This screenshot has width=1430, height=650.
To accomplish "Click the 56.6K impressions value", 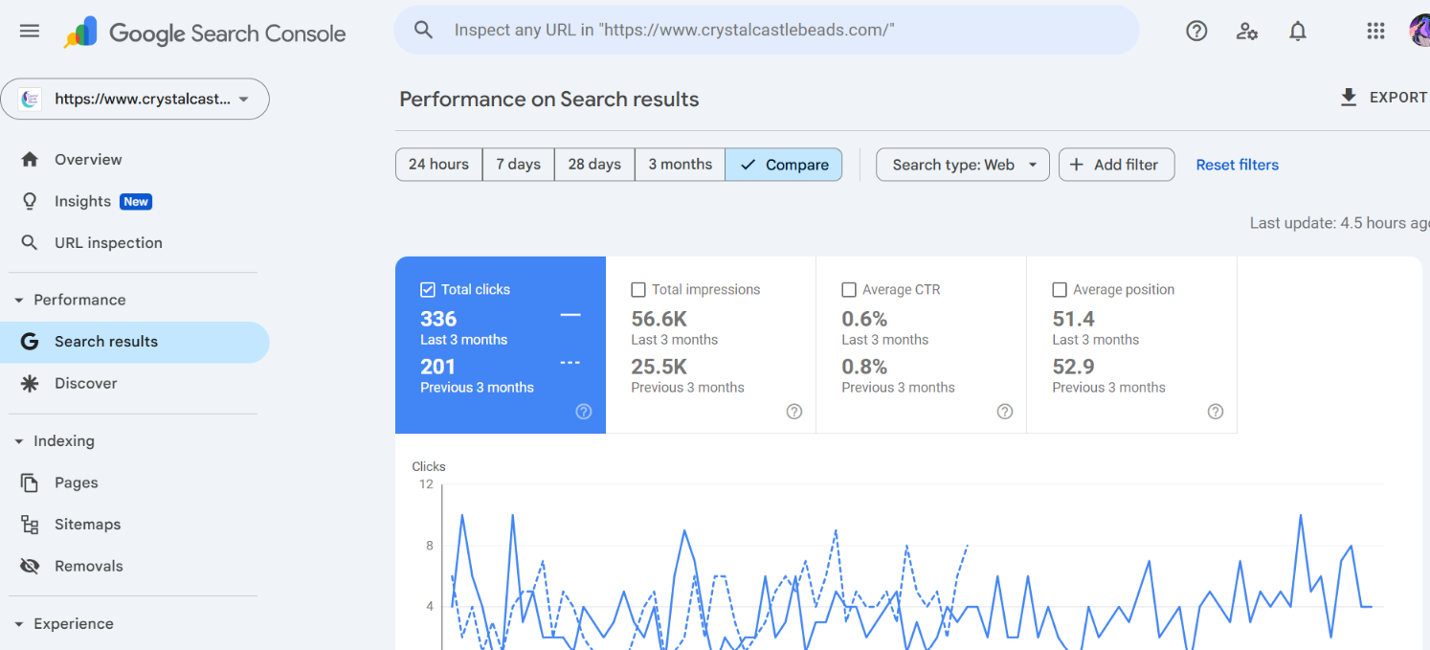I will (x=659, y=319).
